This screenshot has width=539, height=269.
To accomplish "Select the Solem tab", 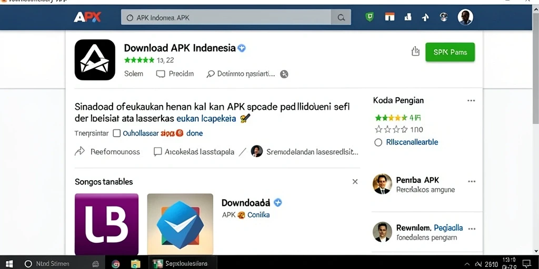I will point(134,74).
